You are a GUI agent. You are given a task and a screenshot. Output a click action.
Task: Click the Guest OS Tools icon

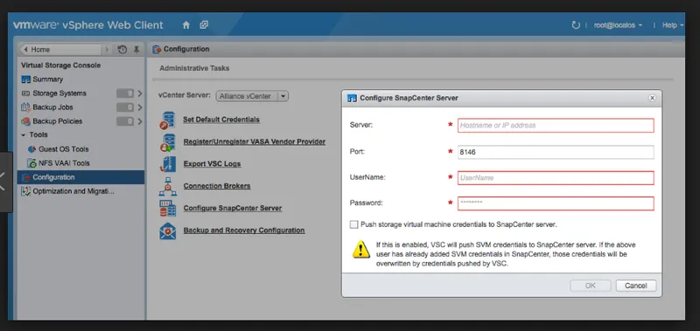point(31,149)
